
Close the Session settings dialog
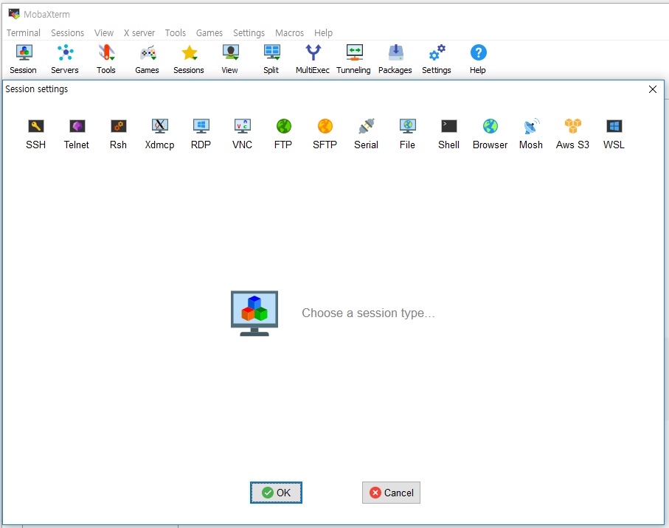click(652, 89)
